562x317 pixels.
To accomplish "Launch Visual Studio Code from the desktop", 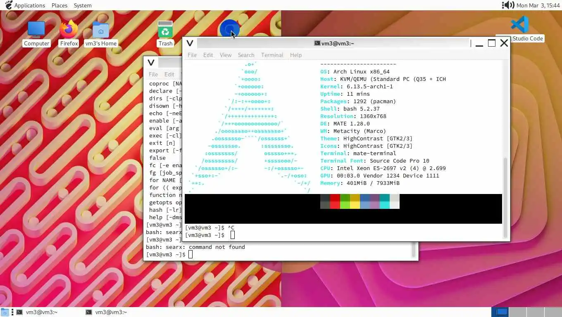I will [519, 24].
